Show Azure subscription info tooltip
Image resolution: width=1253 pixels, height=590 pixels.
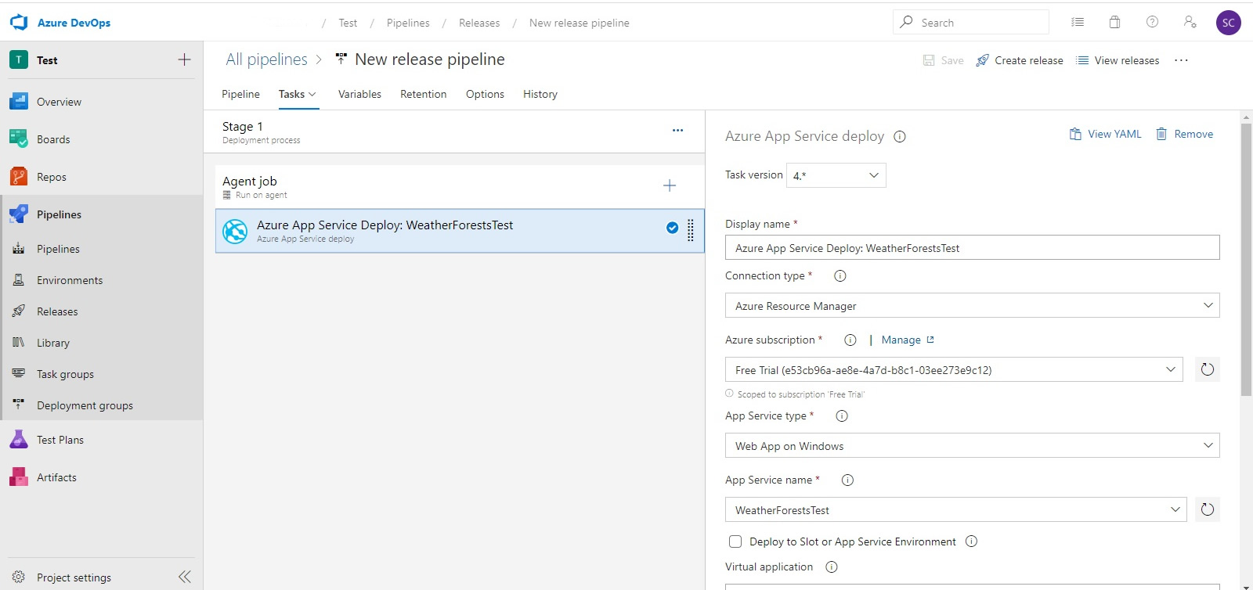850,340
